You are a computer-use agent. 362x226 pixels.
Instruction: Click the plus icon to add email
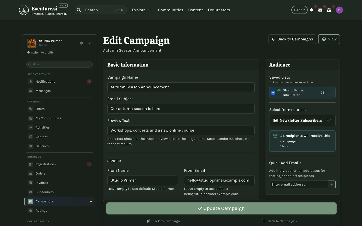(332, 184)
